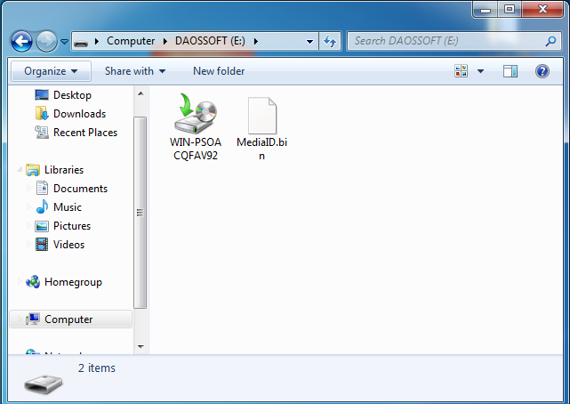Close the Explorer window
The width and height of the screenshot is (570, 404).
pyautogui.click(x=542, y=9)
